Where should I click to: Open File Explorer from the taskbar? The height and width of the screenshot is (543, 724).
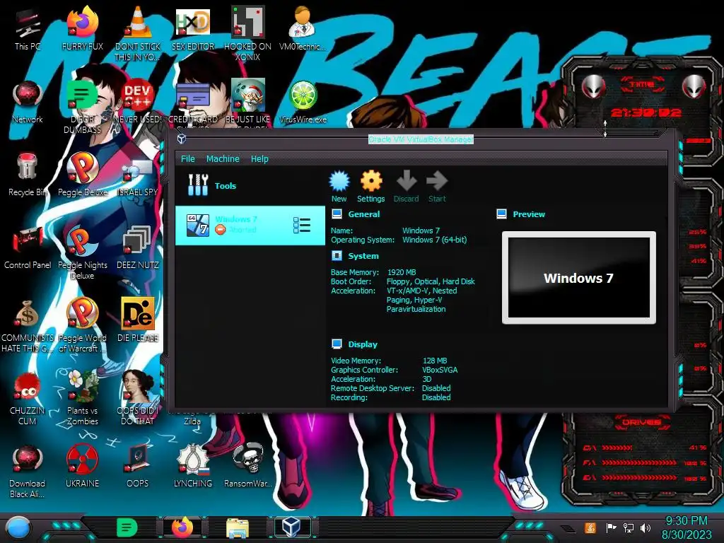(238, 528)
